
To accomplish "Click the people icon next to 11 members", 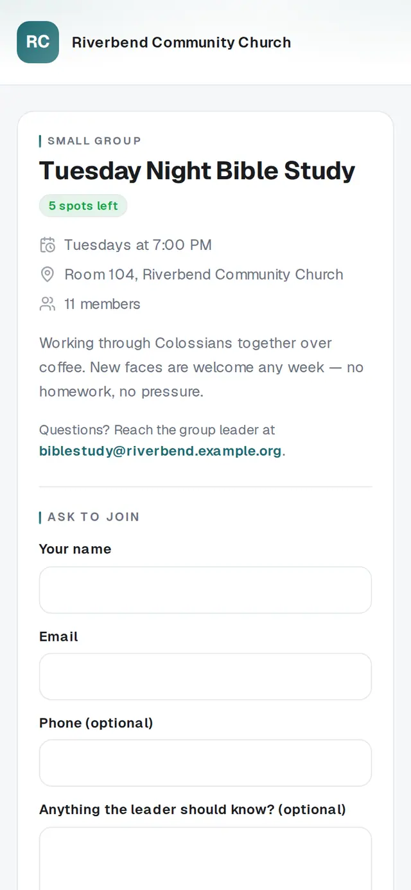I will [x=48, y=304].
